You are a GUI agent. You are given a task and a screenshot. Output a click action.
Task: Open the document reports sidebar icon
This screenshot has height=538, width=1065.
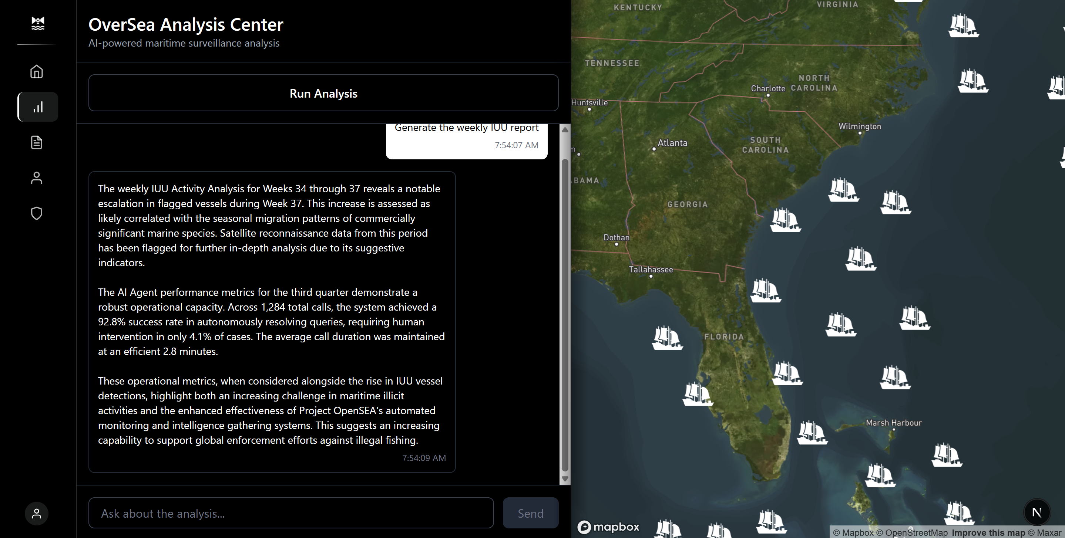click(37, 142)
